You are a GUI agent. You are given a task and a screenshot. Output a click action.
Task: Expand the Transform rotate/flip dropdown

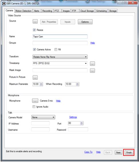point(60,57)
